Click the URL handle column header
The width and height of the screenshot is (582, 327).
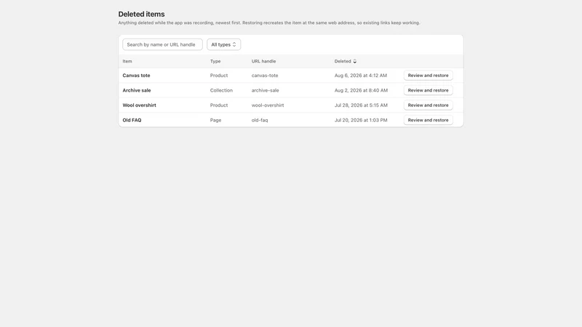[263, 61]
